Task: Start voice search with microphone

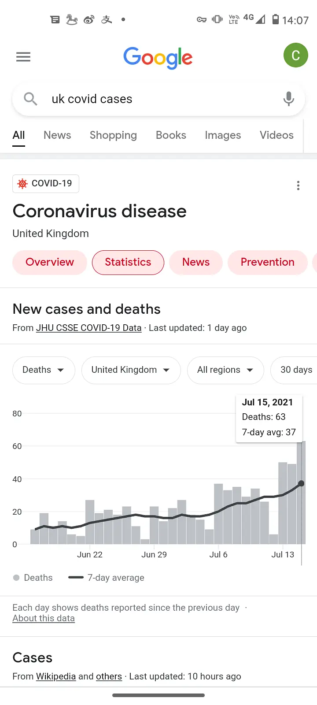Action: [x=288, y=99]
